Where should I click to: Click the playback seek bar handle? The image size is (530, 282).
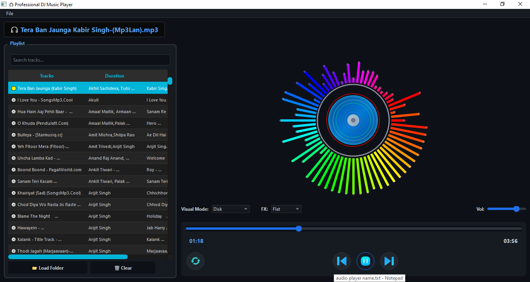pyautogui.click(x=299, y=229)
